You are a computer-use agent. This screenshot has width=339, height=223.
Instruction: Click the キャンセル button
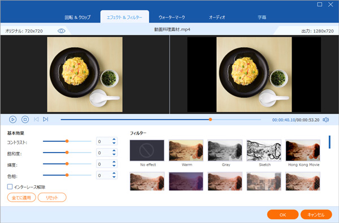click(x=316, y=215)
